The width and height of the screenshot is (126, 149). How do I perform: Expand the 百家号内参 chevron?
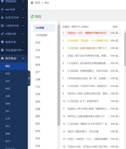tap(23, 17)
